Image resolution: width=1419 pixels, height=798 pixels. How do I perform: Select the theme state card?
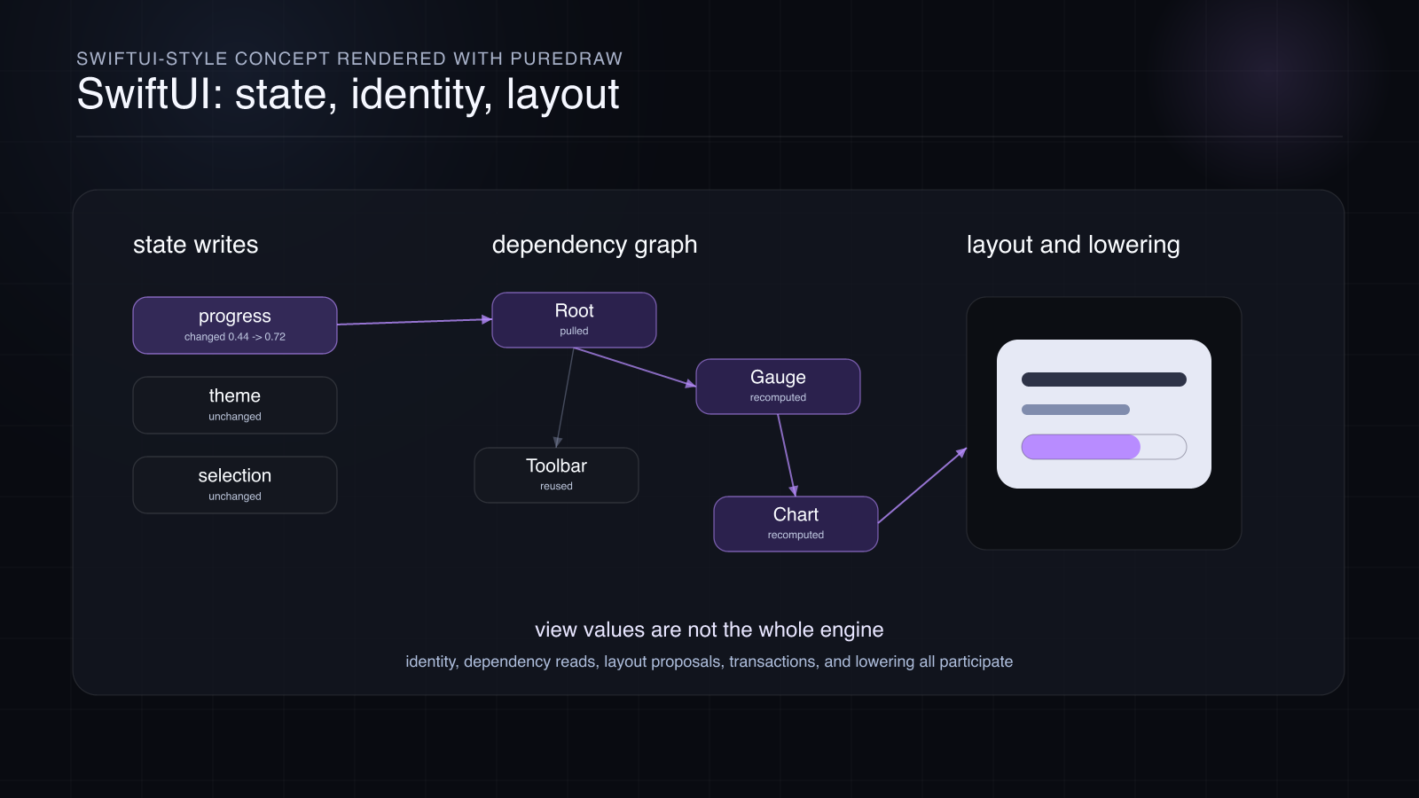point(235,405)
